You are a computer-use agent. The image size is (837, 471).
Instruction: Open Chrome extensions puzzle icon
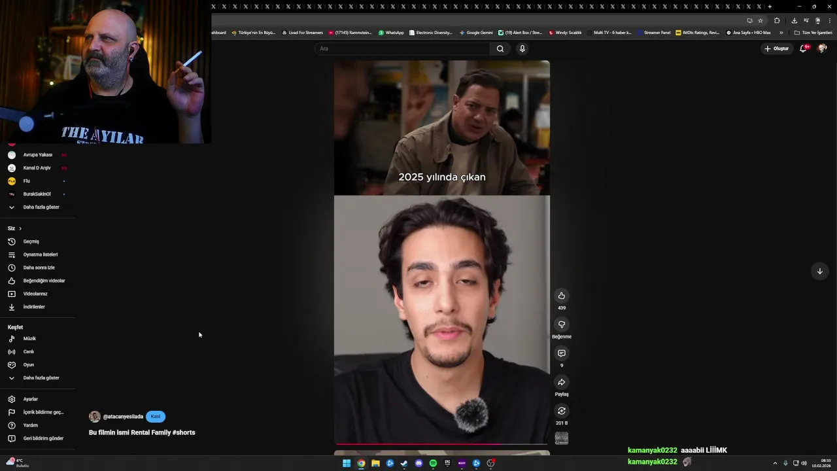click(x=777, y=20)
